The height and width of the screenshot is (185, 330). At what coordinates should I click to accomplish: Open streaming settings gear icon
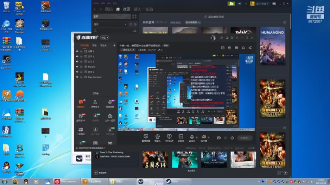pyautogui.click(x=232, y=138)
